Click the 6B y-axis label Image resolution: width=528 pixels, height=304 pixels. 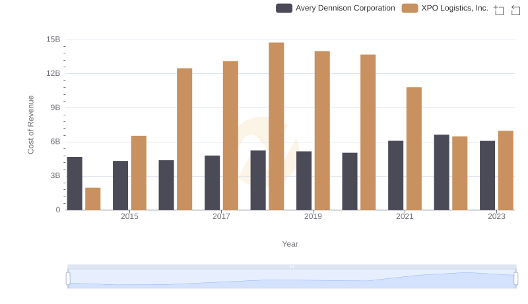coord(55,142)
